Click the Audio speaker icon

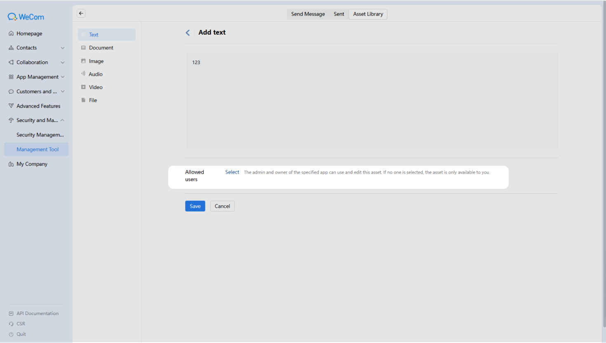pyautogui.click(x=83, y=74)
